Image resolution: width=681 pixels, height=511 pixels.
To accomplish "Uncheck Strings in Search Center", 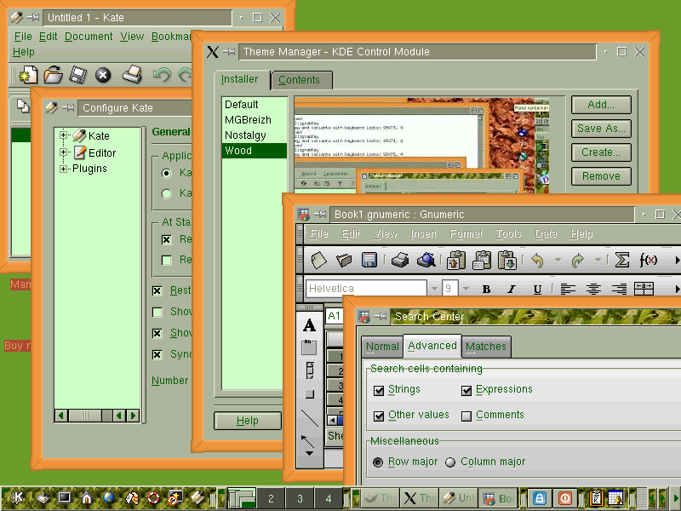I will [379, 391].
